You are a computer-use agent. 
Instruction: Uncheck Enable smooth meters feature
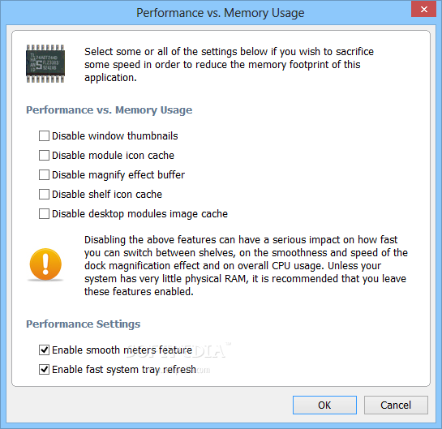tap(44, 350)
